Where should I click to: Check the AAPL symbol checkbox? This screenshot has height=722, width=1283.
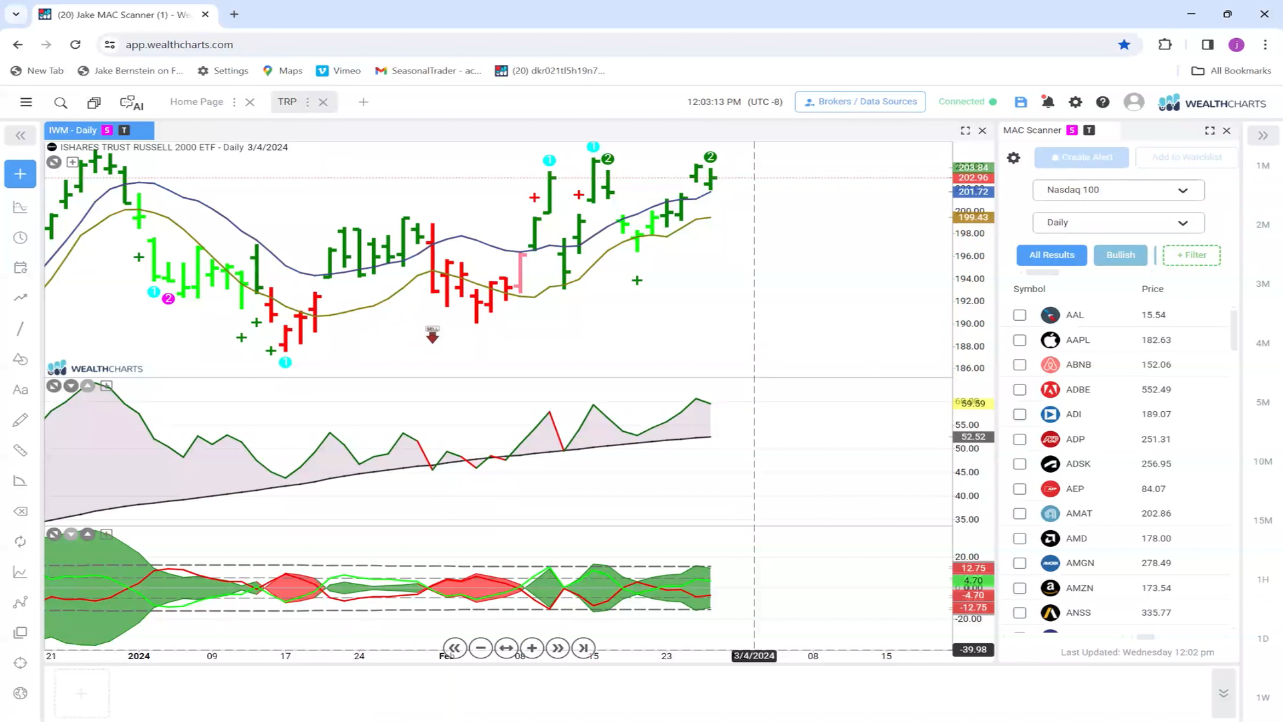(x=1020, y=340)
